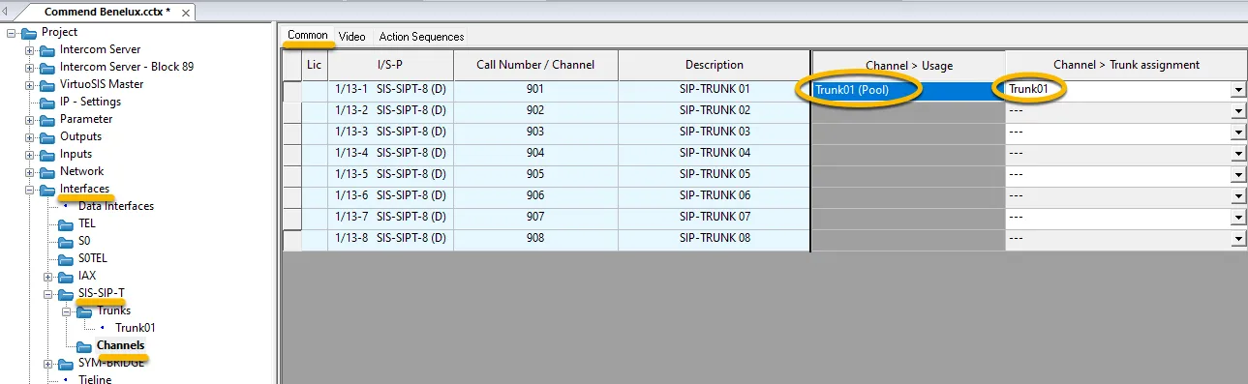Viewport: 1248px width, 384px height.
Task: Click the Description column header
Action: point(715,65)
